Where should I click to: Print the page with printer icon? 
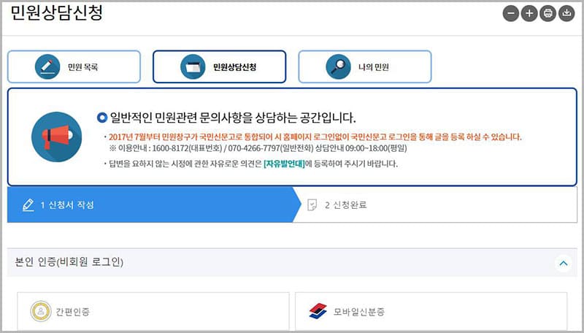tap(547, 13)
